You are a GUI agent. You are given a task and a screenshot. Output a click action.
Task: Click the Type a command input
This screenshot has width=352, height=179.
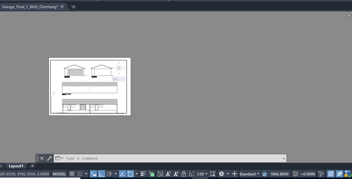tap(173, 158)
